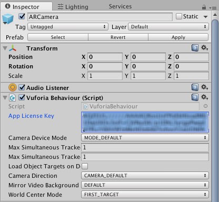Open World Center Mode dropdown FIRST_TARGET
This screenshot has width=219, height=202.
[x=145, y=195]
